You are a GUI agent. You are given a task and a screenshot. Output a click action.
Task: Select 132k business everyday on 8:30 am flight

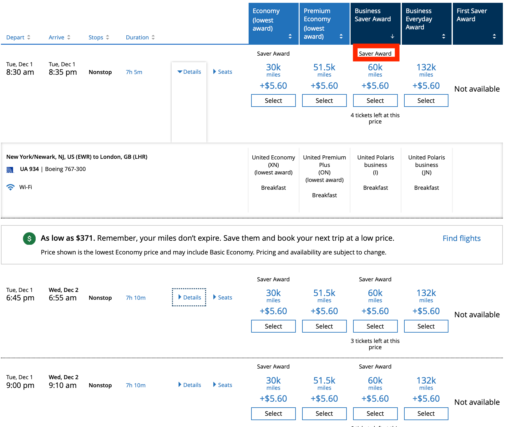[426, 101]
